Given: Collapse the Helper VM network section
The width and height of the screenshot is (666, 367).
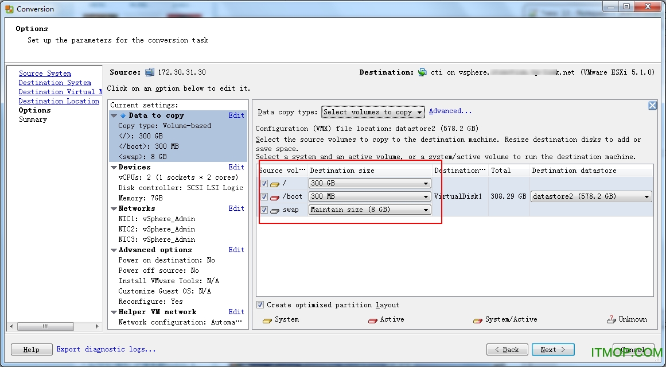Looking at the screenshot, I should [114, 312].
